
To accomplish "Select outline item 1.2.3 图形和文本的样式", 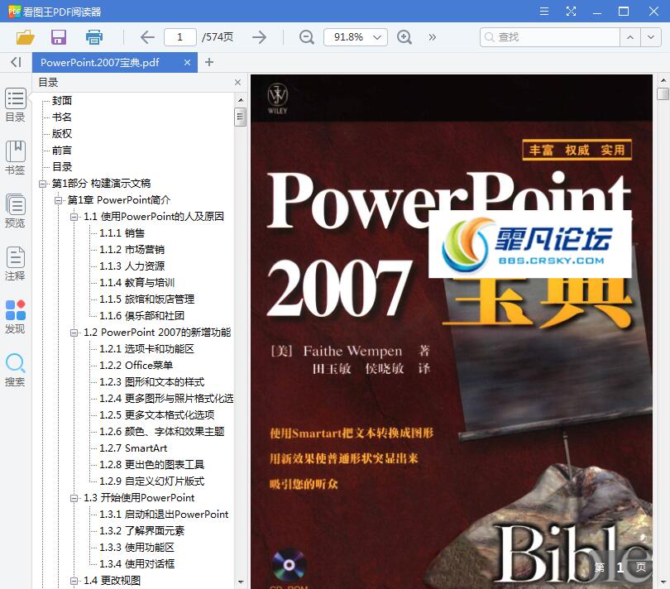I will click(152, 382).
